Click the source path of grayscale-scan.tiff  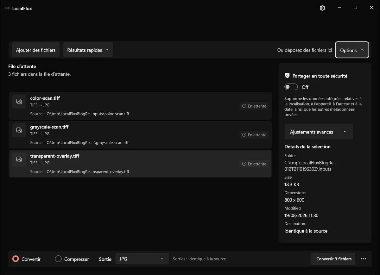(88, 143)
